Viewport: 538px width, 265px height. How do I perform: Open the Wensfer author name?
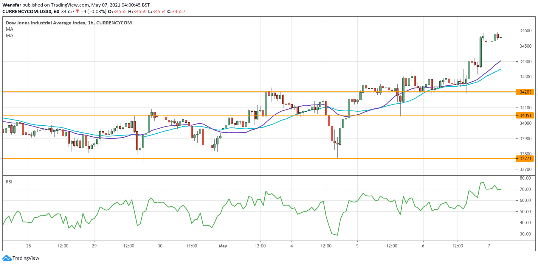point(12,5)
